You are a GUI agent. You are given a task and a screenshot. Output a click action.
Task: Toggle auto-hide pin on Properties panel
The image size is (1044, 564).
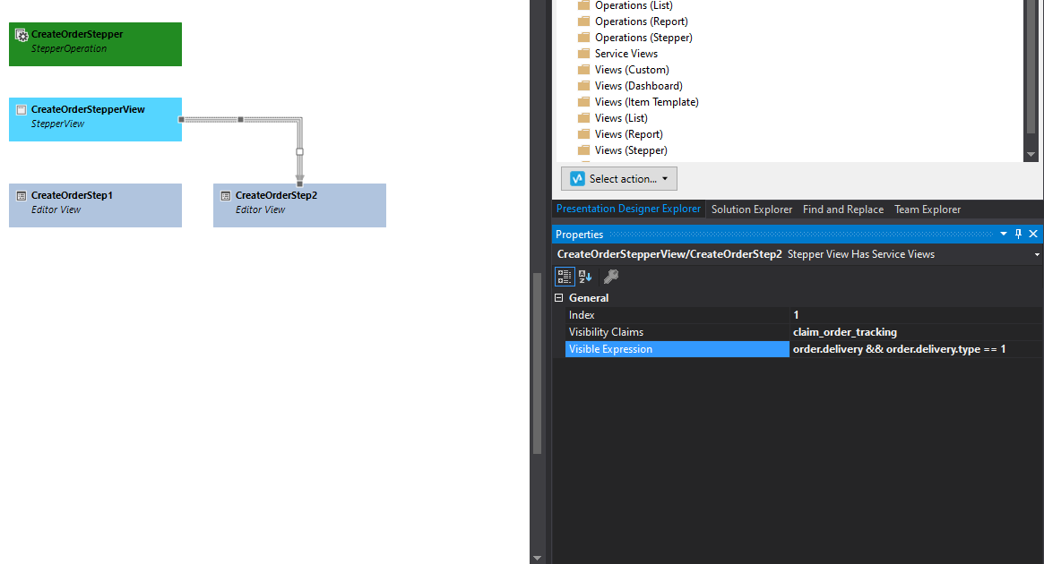(x=1018, y=235)
